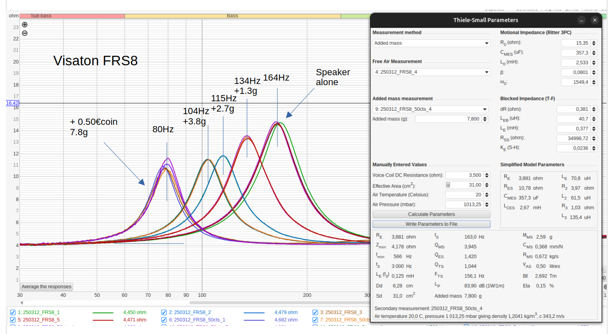Click the red line sample for FRS8_5

point(103,320)
